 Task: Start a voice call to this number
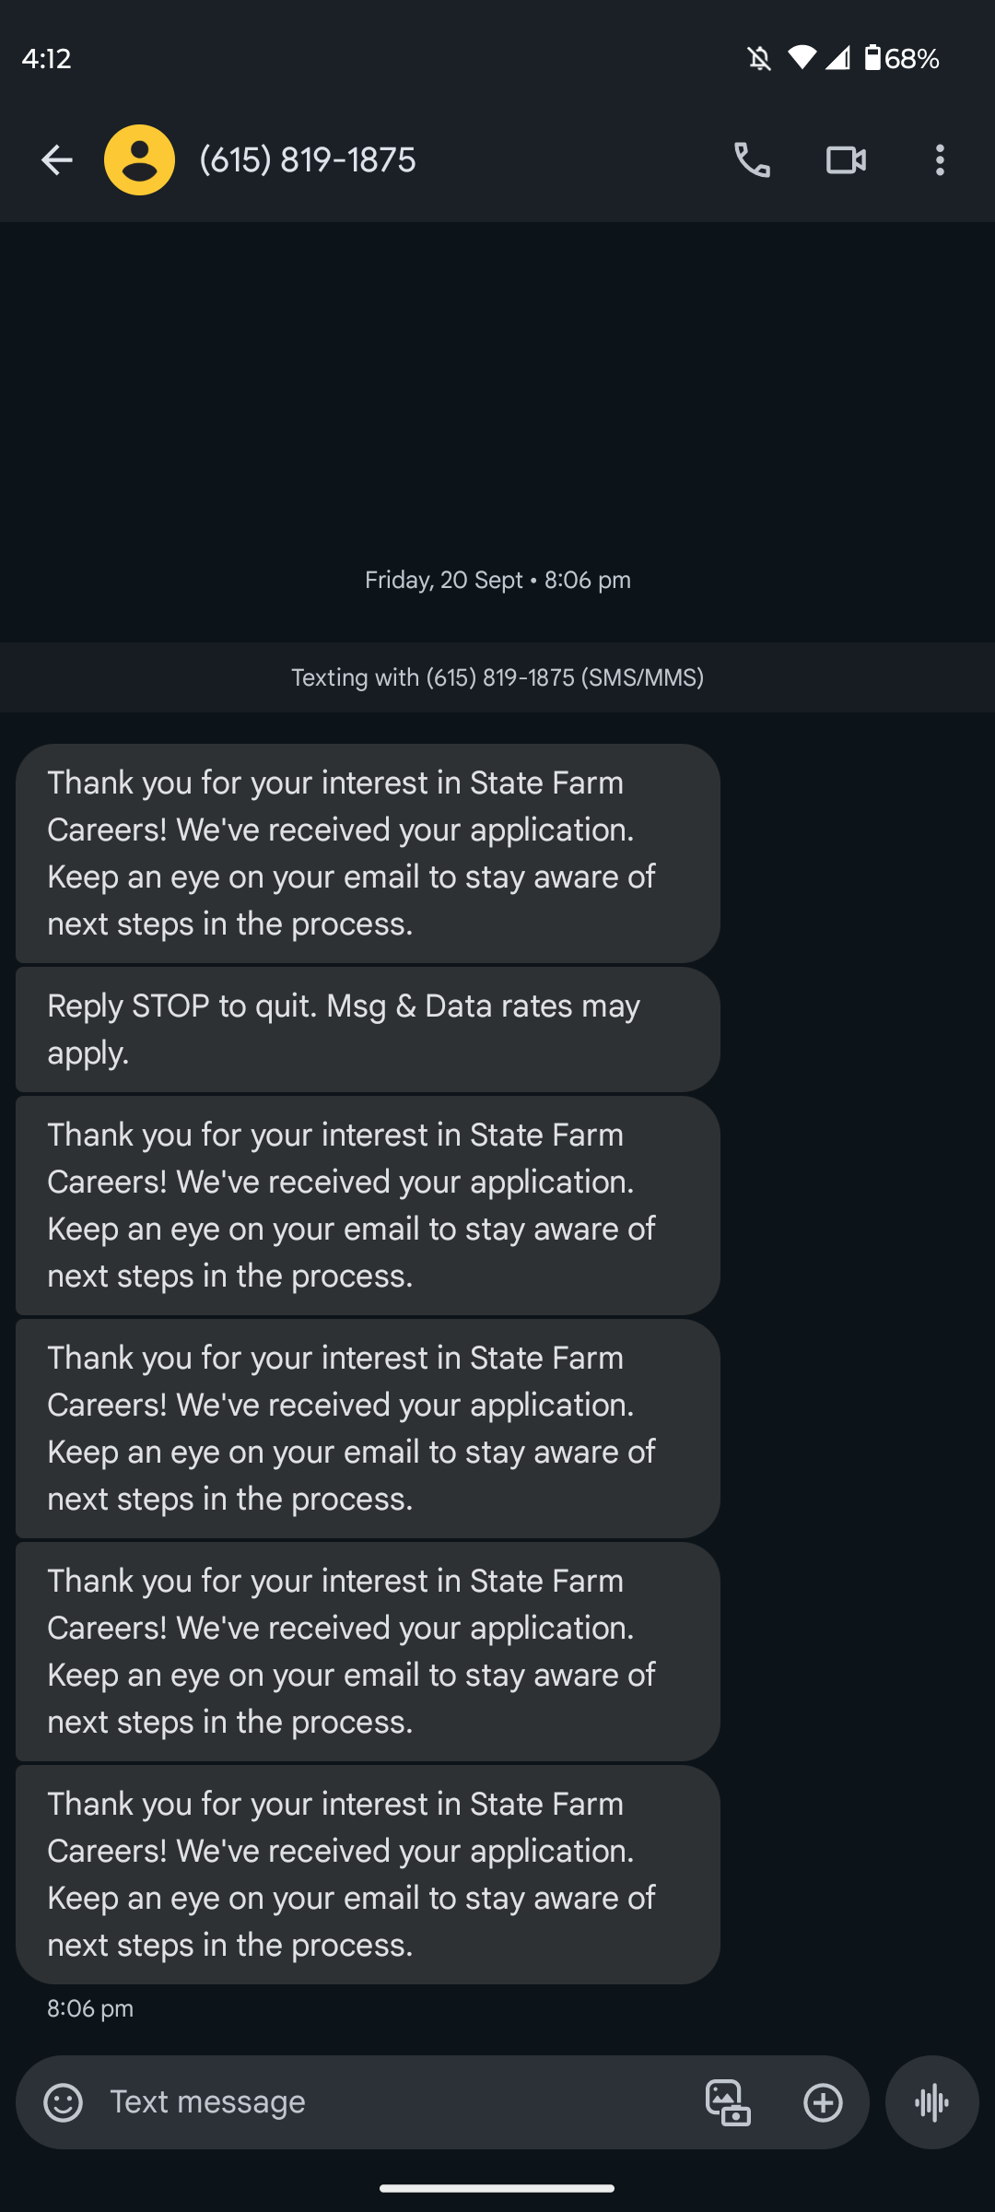pyautogui.click(x=752, y=160)
